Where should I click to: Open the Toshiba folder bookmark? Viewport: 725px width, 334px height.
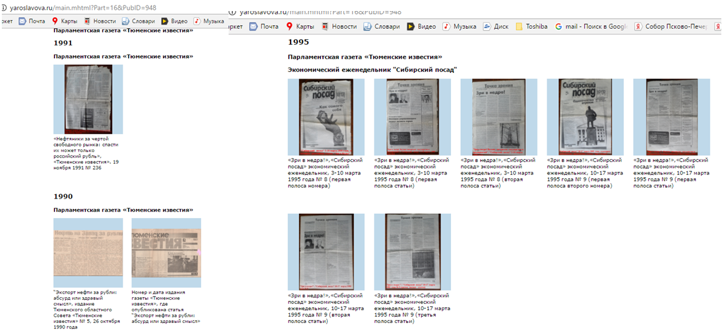click(x=531, y=27)
